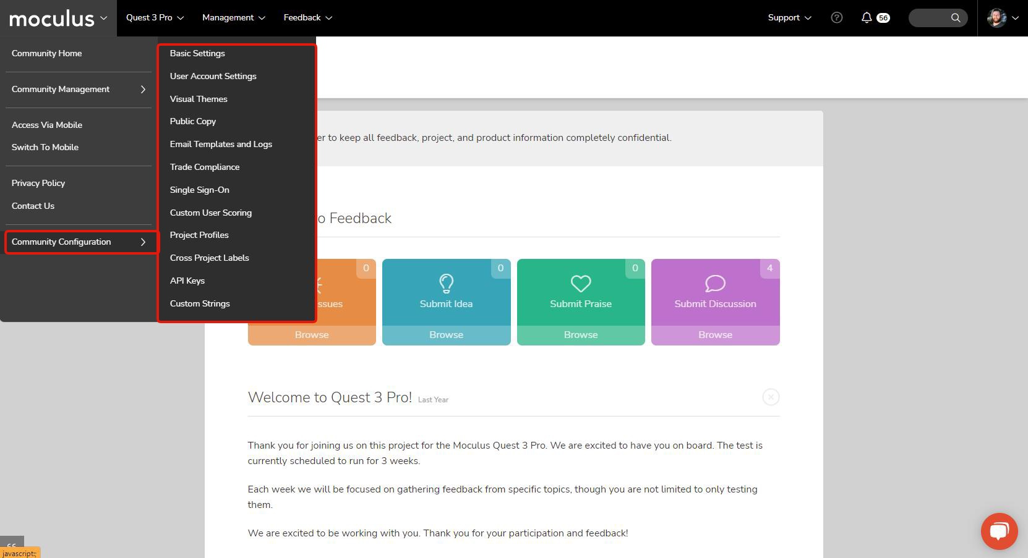Click the Submit Idea lightbulb icon
Screen dimensions: 1028x558
coord(446,283)
